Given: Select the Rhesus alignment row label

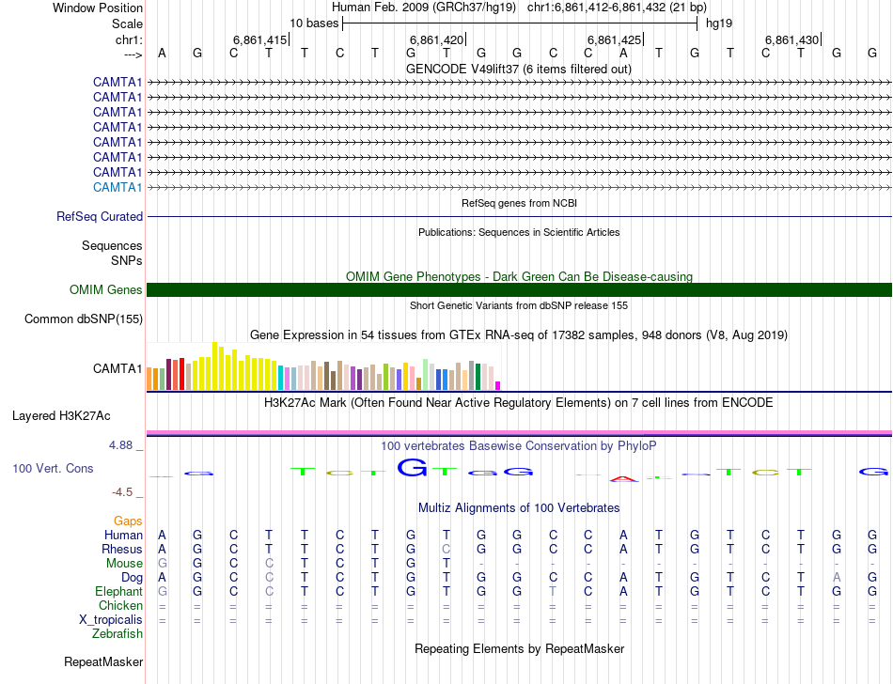Looking at the screenshot, I should pos(122,550).
